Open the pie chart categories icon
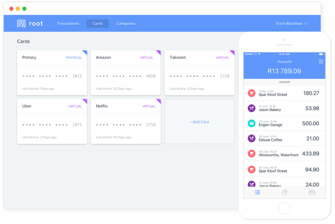The height and width of the screenshot is (224, 335). pyautogui.click(x=284, y=192)
